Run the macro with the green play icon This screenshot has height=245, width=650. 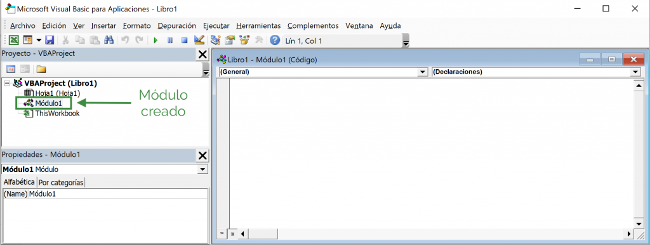(x=156, y=40)
